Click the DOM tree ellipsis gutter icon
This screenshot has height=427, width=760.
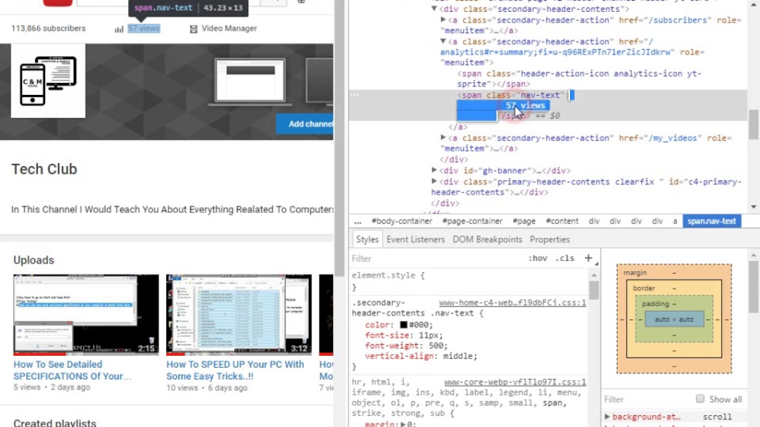(x=354, y=95)
